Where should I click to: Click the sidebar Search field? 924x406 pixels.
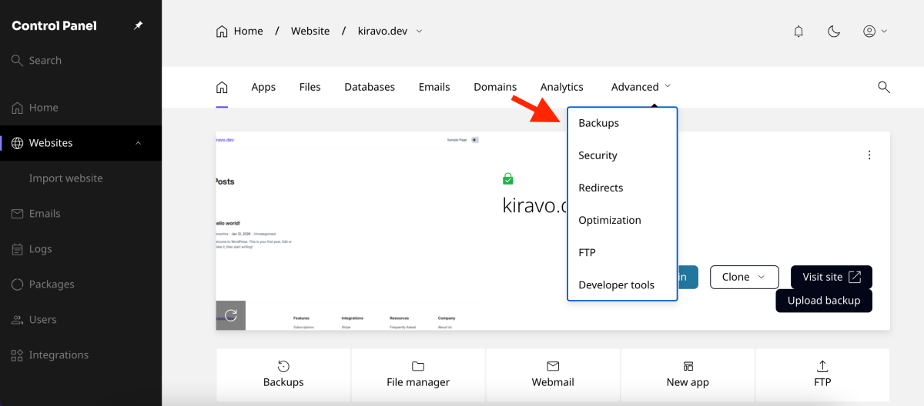(x=45, y=61)
